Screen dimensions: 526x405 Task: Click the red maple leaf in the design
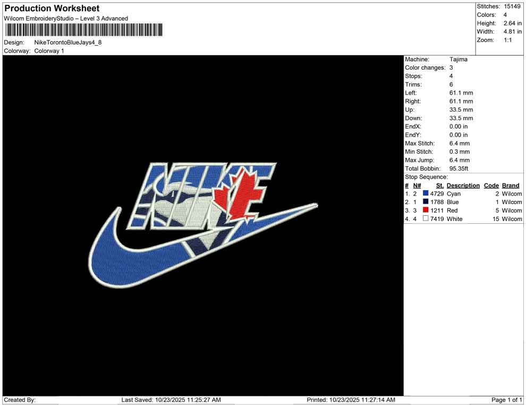pos(239,196)
